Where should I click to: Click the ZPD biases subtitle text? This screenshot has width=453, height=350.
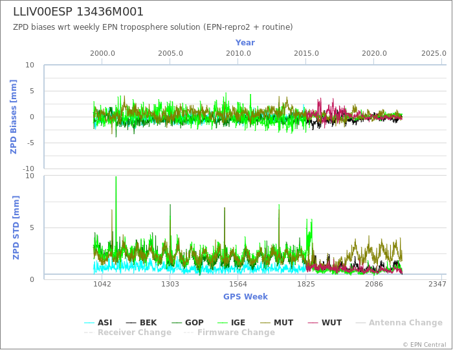153,27
